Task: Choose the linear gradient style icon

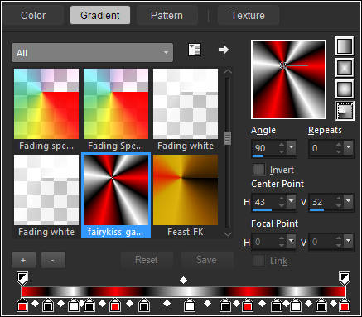Action: click(345, 46)
